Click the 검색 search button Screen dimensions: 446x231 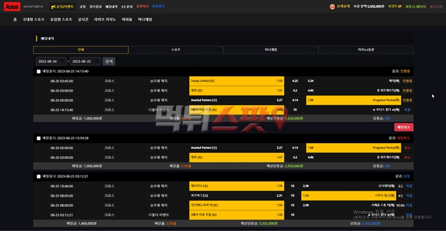109,61
